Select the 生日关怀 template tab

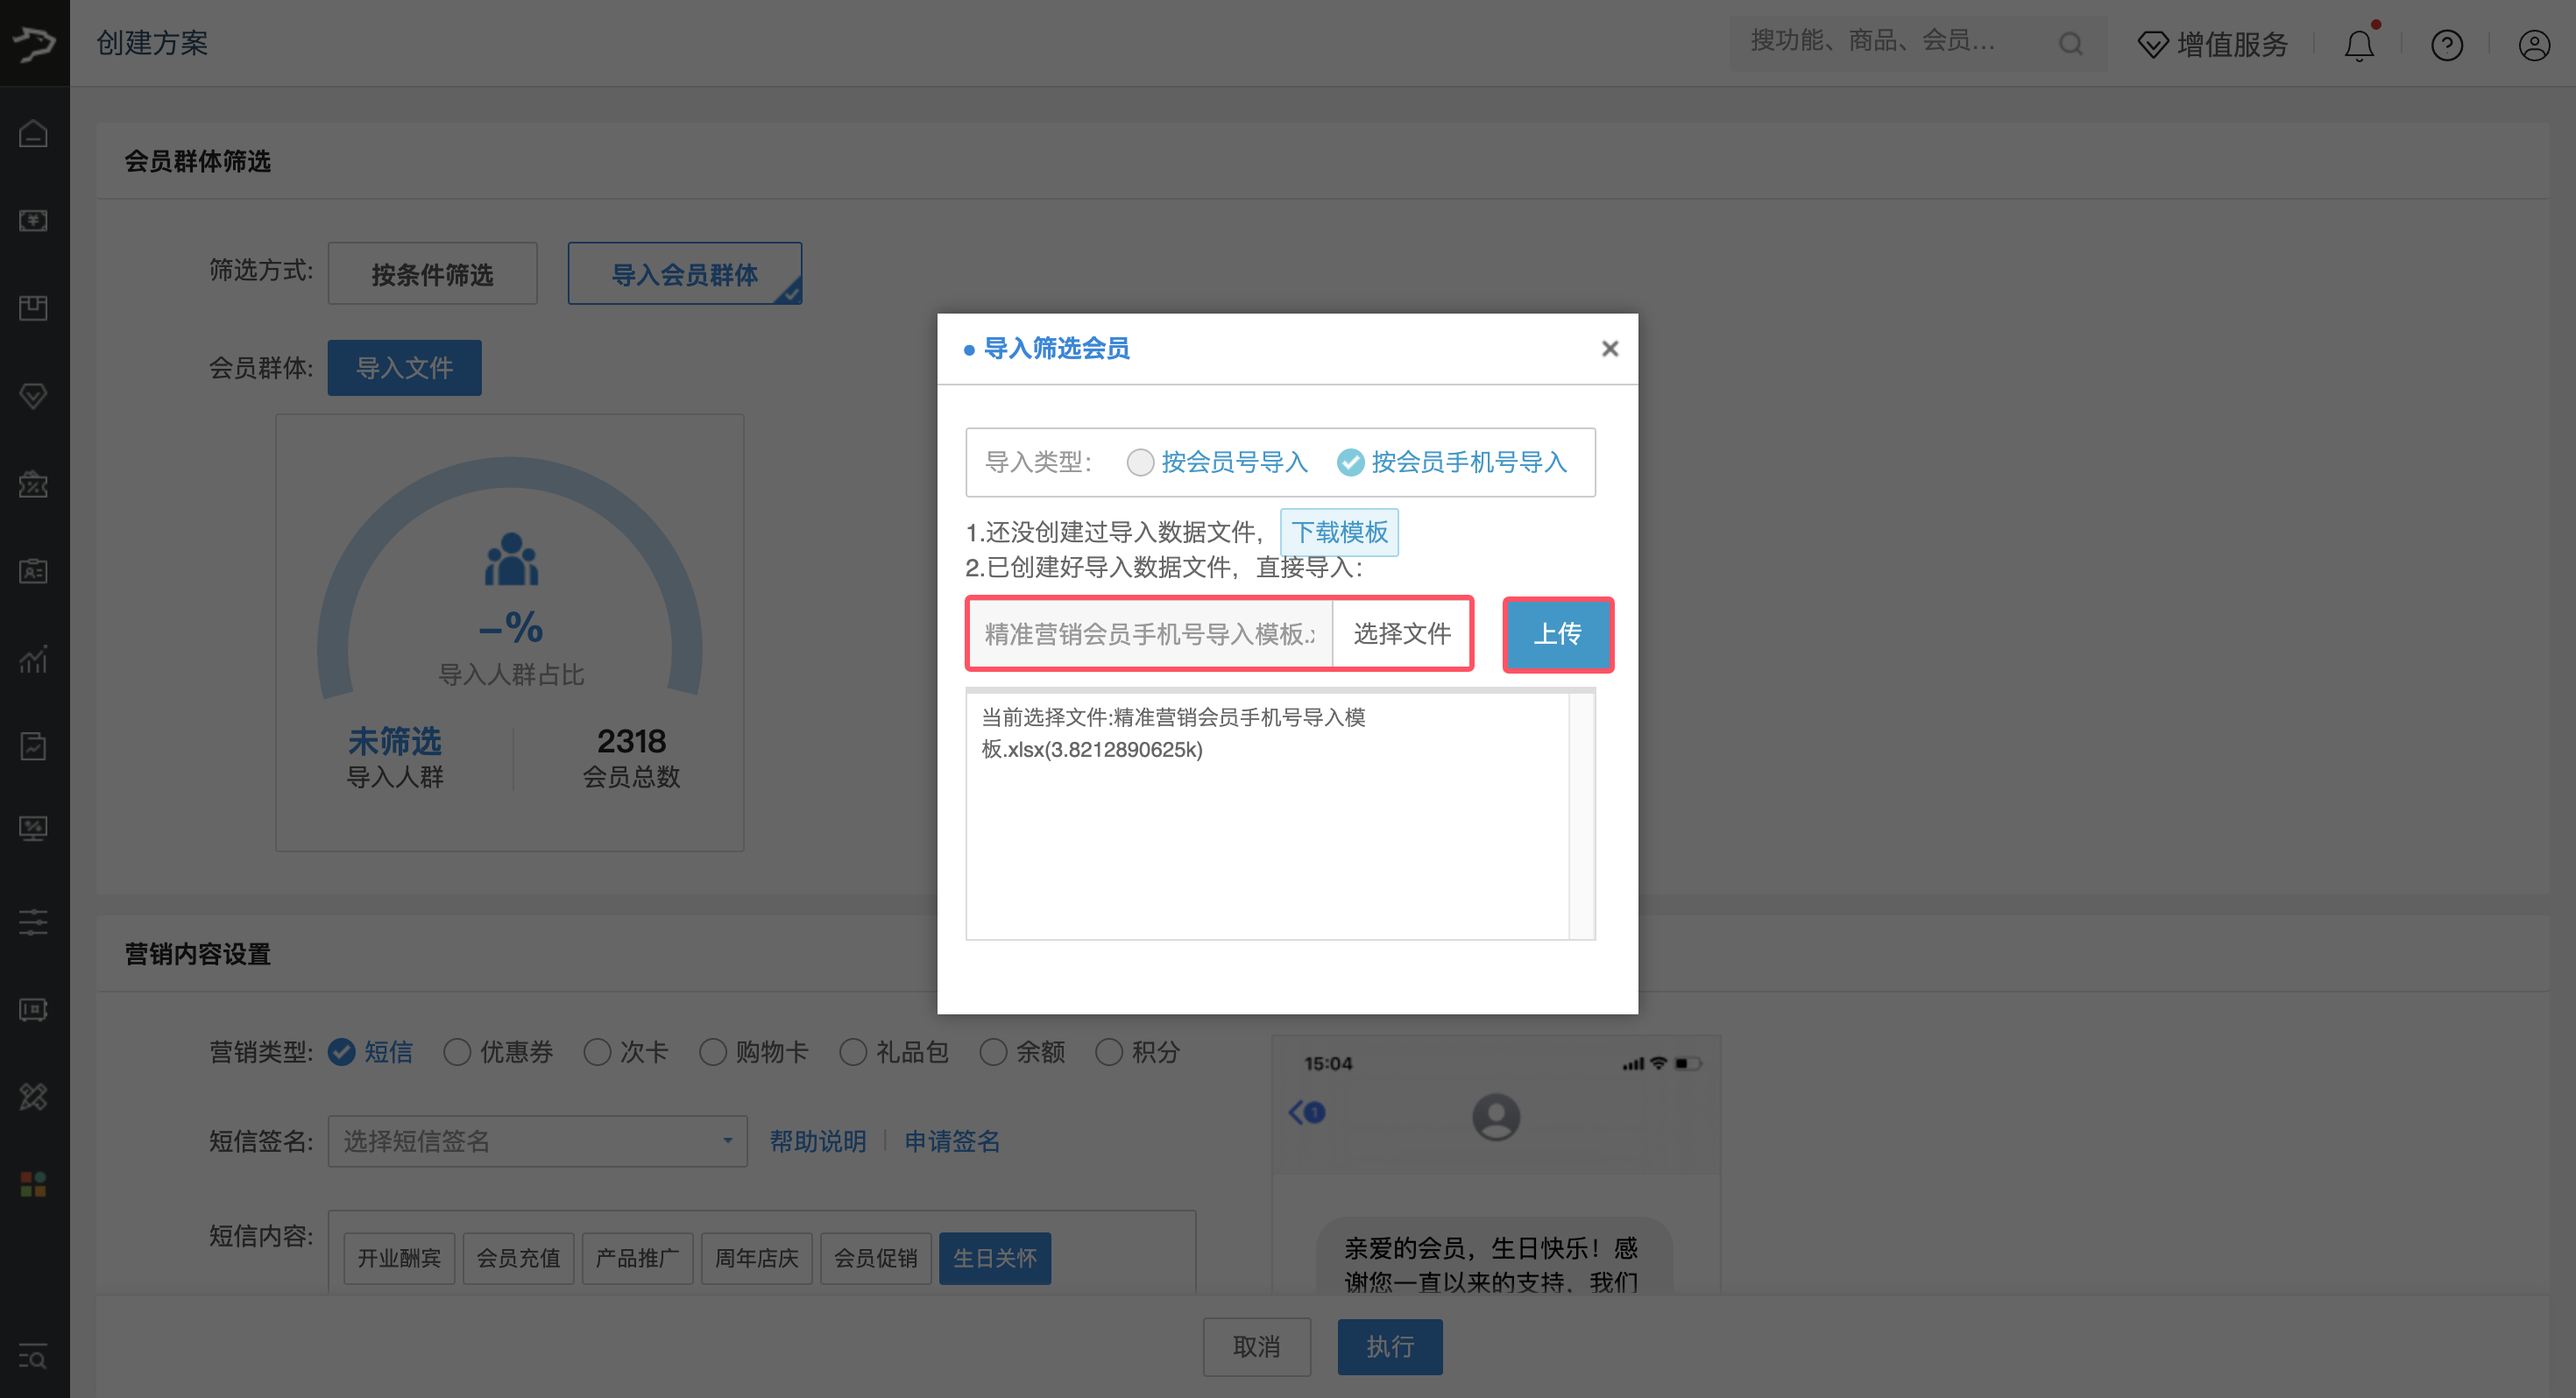tap(994, 1258)
